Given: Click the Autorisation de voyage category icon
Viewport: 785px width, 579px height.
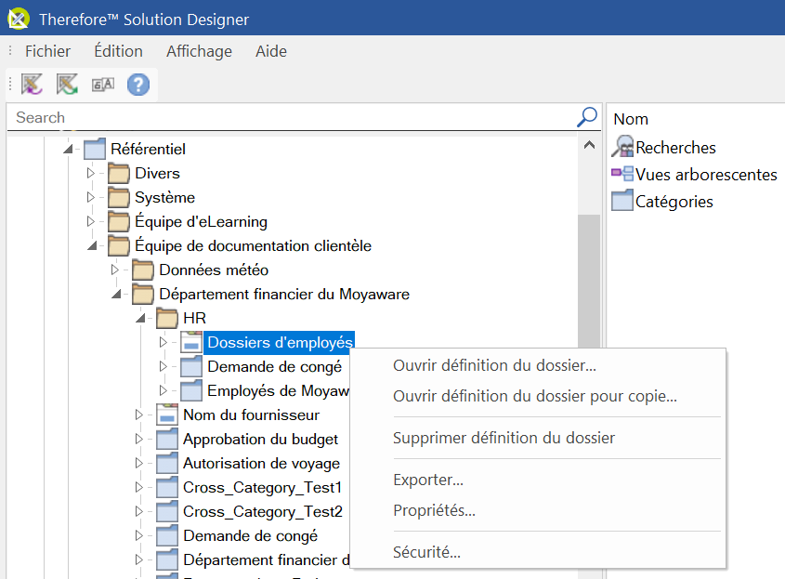Looking at the screenshot, I should pos(167,463).
